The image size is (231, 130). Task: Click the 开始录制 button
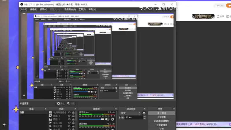162,117
